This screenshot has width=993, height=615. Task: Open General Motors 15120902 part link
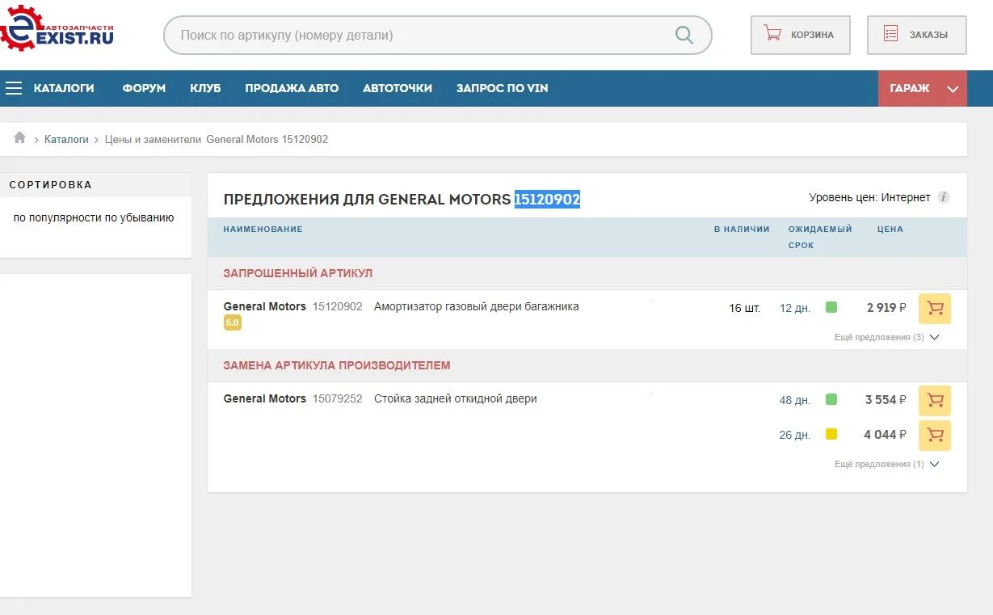[x=292, y=306]
